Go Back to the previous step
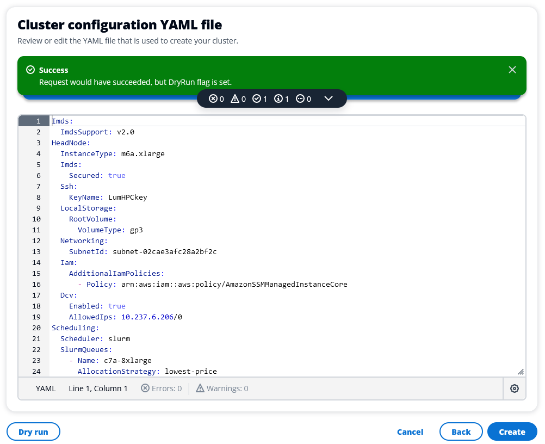The image size is (545, 444). [461, 432]
